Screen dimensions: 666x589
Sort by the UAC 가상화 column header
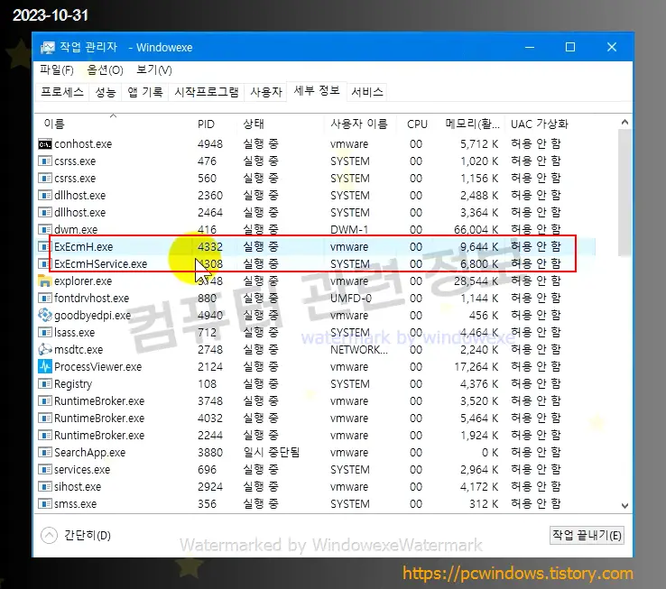[x=540, y=124]
